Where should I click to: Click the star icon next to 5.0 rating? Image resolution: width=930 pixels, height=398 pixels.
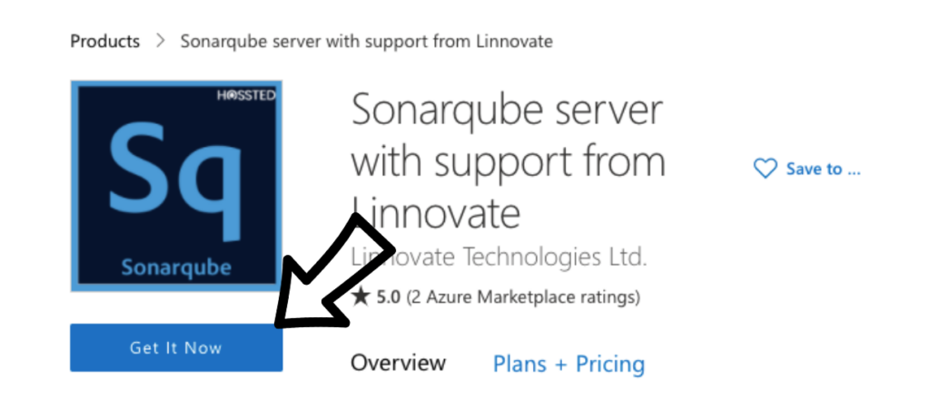(x=360, y=296)
